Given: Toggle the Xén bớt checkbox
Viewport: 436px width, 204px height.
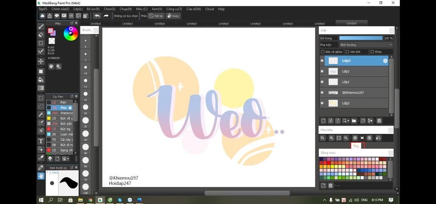Looking at the screenshot, I should (347, 51).
